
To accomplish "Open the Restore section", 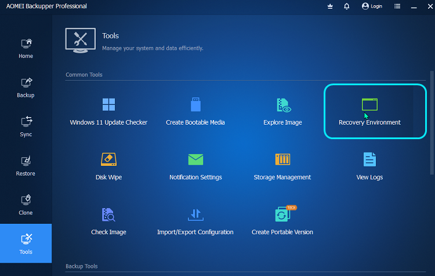I will point(26,166).
